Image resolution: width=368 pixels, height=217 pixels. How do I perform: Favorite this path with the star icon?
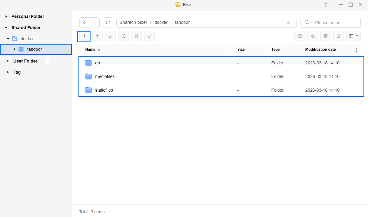pyautogui.click(x=288, y=23)
